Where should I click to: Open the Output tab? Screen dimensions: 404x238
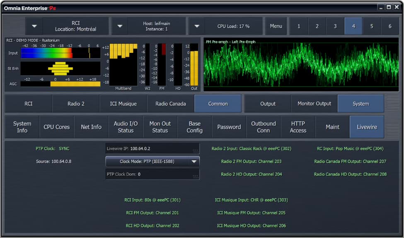(268, 104)
